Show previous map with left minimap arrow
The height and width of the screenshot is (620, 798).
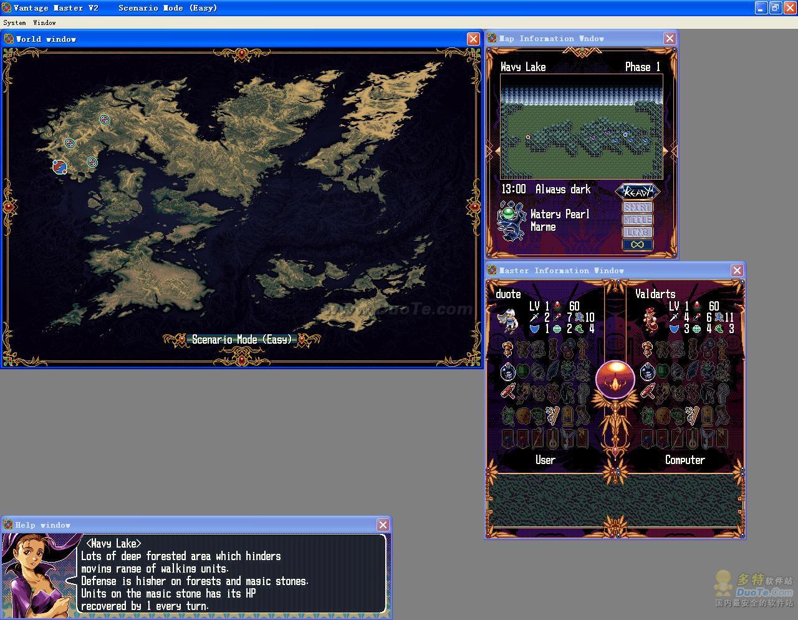[x=497, y=150]
